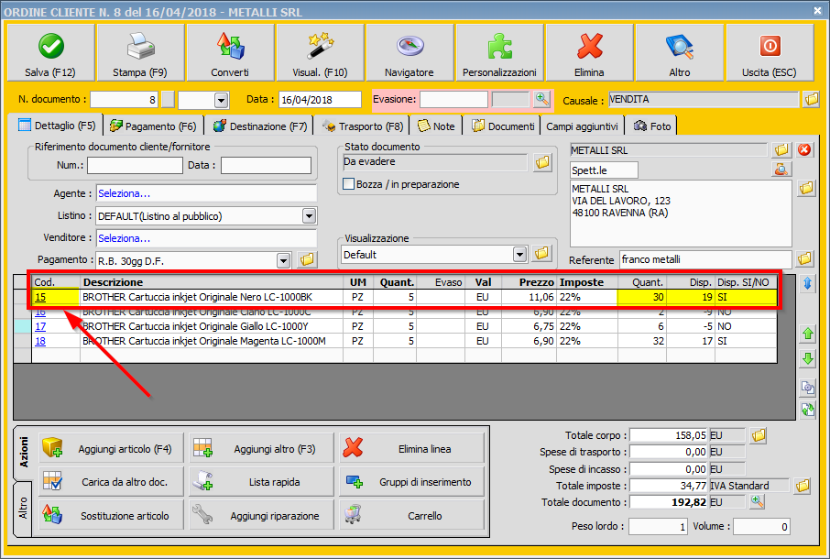Move row down with green down arrow
Screen dimensions: 830x559
[808, 358]
